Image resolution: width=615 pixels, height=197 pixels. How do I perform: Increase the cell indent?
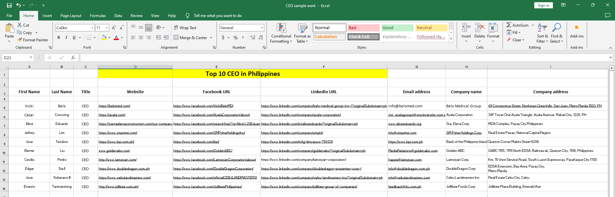(166, 37)
